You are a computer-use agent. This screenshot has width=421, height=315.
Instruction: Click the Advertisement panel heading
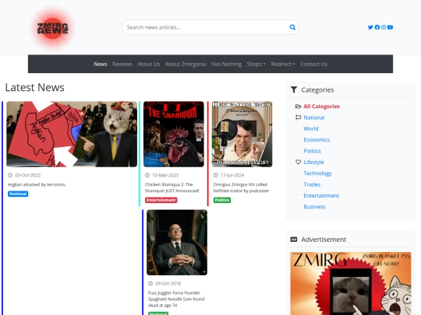tap(324, 240)
